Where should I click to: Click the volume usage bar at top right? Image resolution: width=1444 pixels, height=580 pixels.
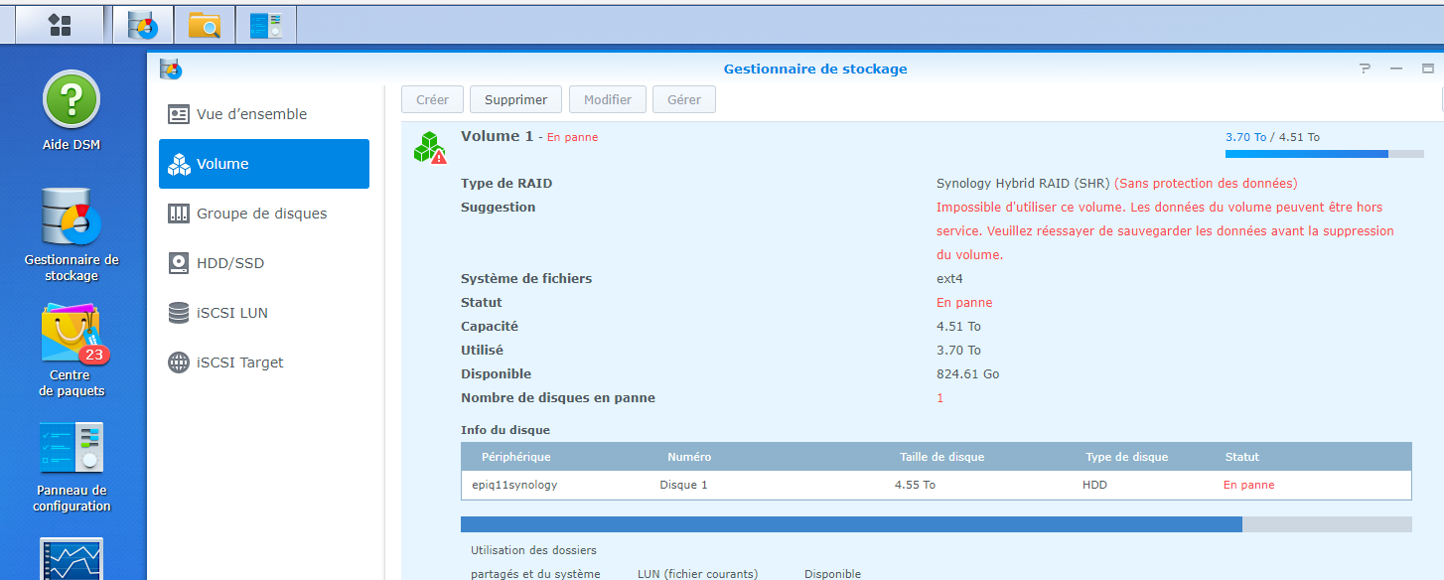coord(1324,154)
